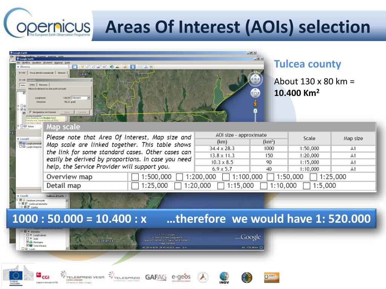Click Livelli panel scrollbar down arrow
This screenshot has width=386, height=289.
point(67,248)
